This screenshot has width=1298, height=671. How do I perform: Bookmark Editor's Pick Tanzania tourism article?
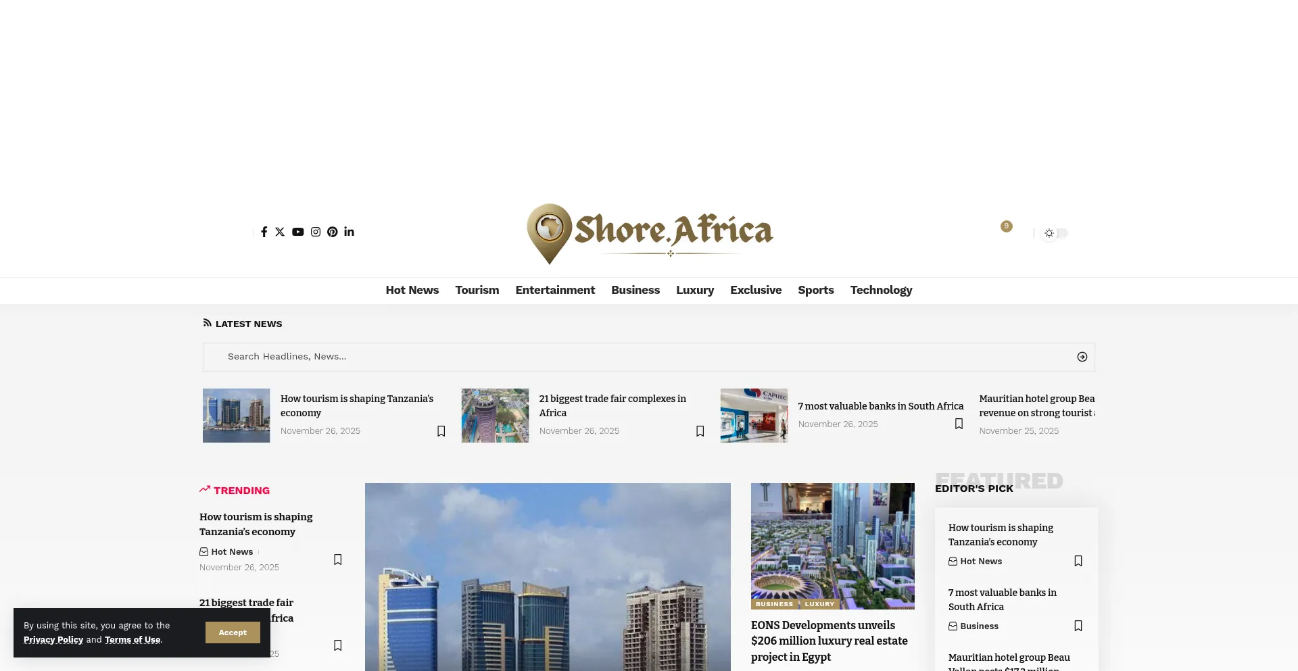click(x=1078, y=561)
